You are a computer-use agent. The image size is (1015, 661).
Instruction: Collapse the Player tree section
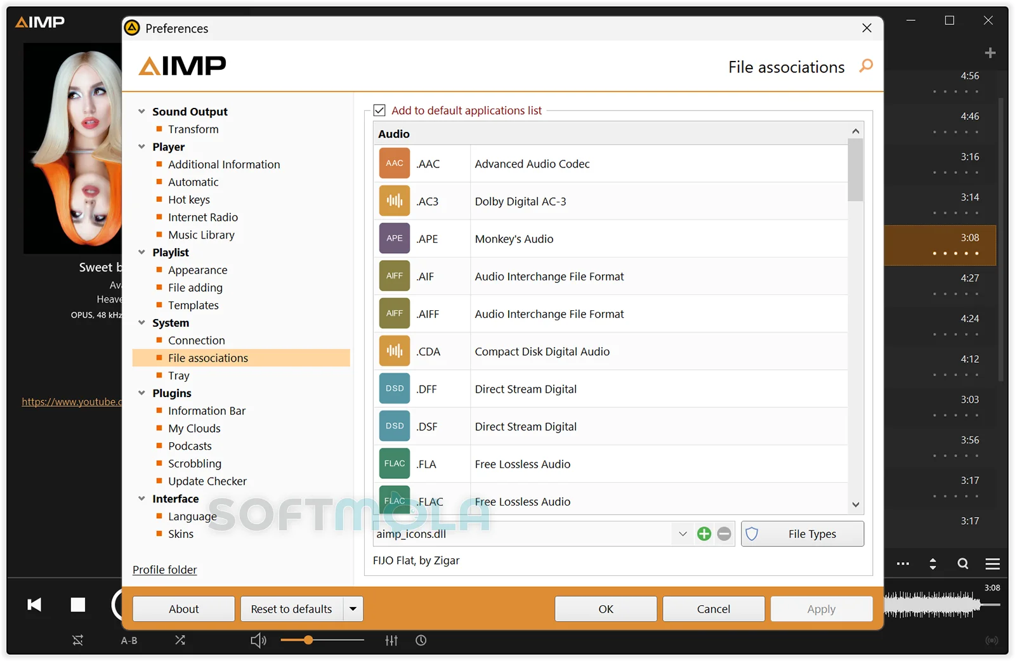pyautogui.click(x=142, y=147)
